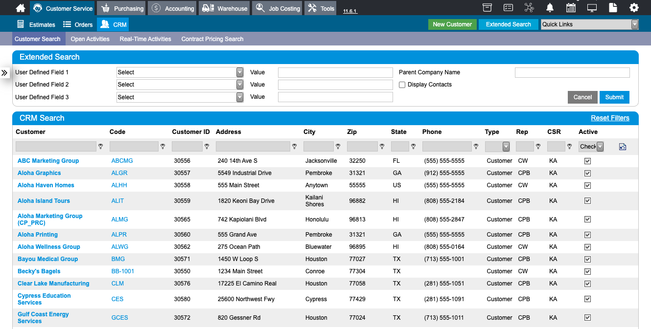This screenshot has height=329, width=651.
Task: Open the notifications bell icon
Action: point(550,8)
